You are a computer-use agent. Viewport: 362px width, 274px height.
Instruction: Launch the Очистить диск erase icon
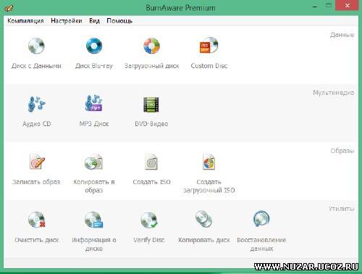point(36,220)
